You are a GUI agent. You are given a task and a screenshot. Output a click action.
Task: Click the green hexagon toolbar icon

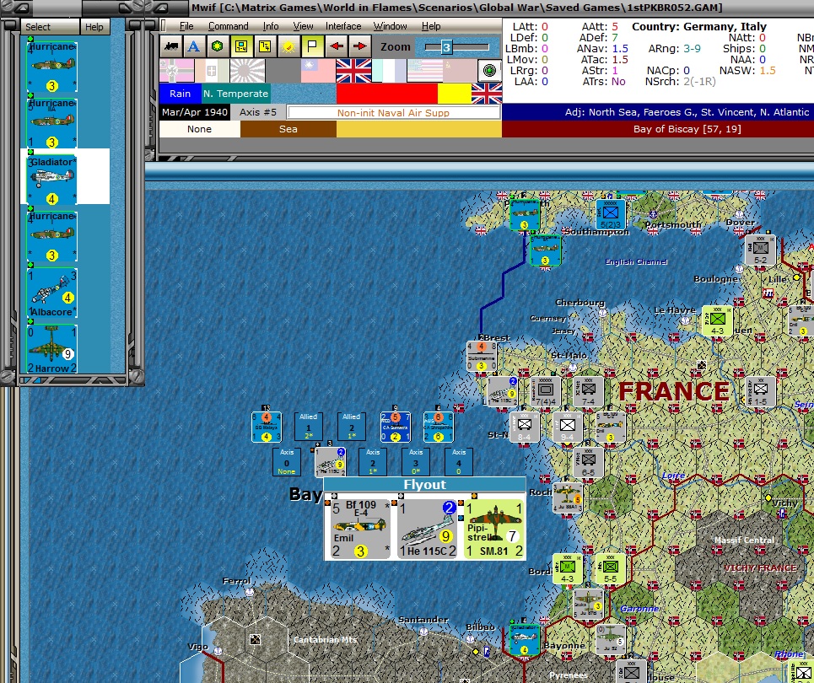coord(218,46)
